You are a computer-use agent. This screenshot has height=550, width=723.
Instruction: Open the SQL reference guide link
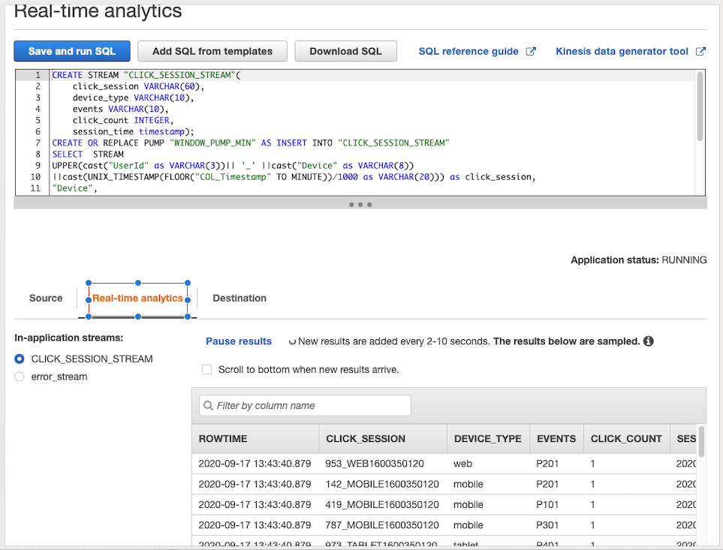pyautogui.click(x=468, y=51)
